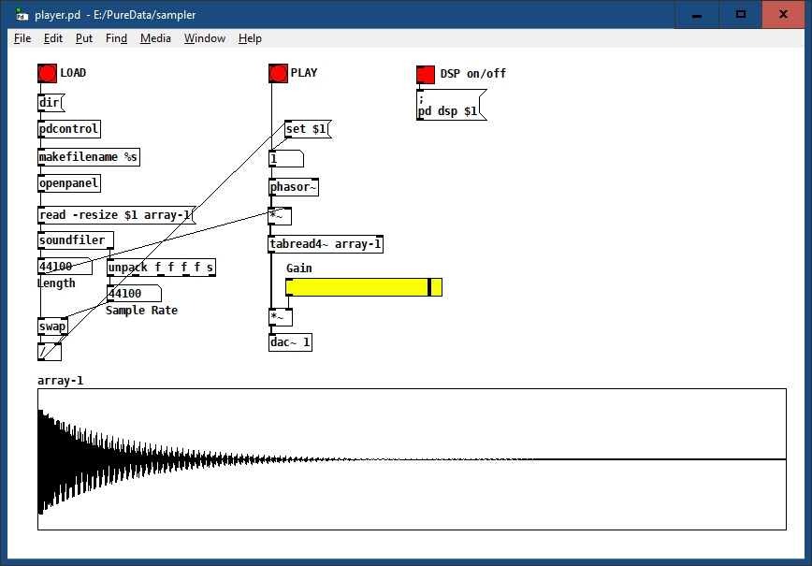The width and height of the screenshot is (812, 566).
Task: Select the swap object
Action: 52,327
